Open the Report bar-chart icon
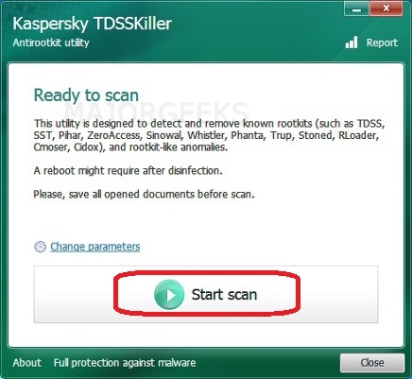Viewport: 412px width, 379px height. 352,43
